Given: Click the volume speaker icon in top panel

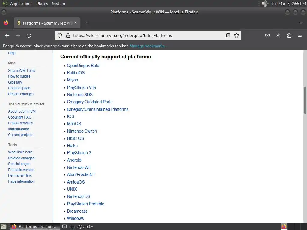Looking at the screenshot, I should point(265,4).
